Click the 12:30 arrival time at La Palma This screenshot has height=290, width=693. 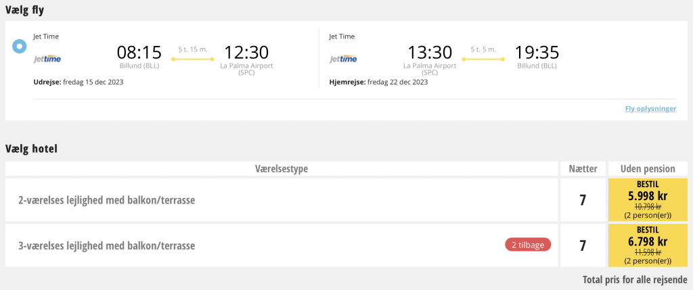coord(246,53)
